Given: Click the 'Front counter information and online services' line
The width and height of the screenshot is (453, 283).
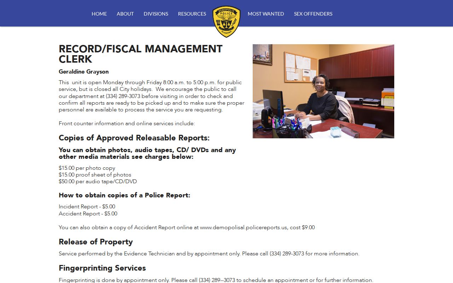Looking at the screenshot, I should click(127, 123).
